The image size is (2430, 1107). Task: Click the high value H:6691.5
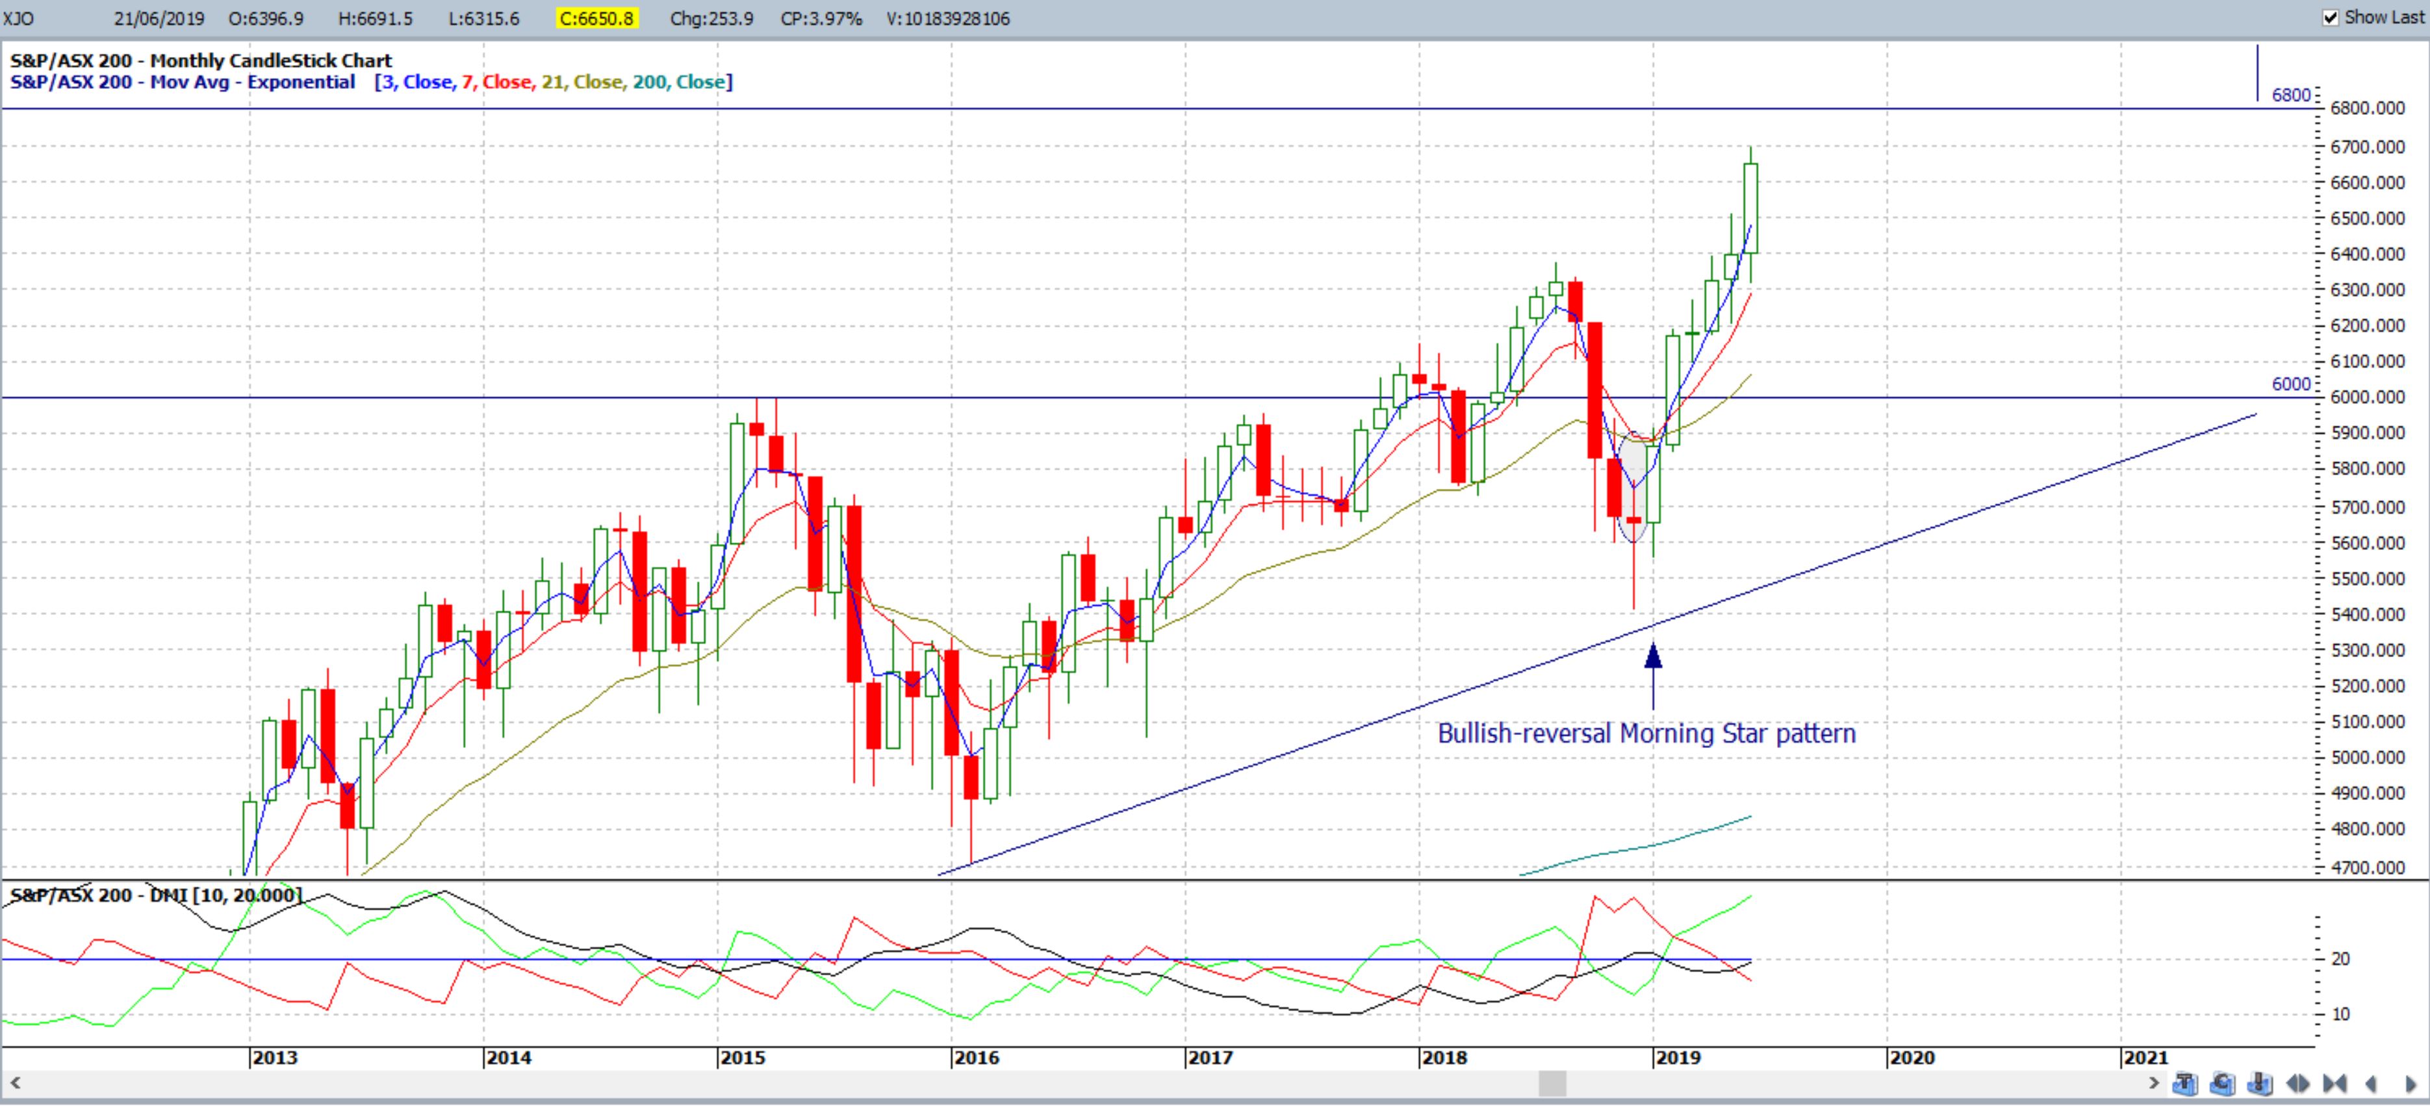point(374,19)
